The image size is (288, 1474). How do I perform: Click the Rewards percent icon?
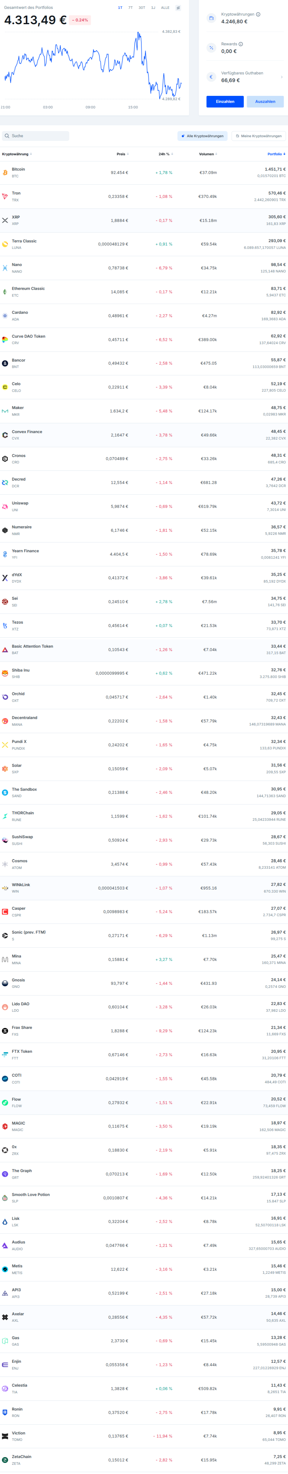212,47
